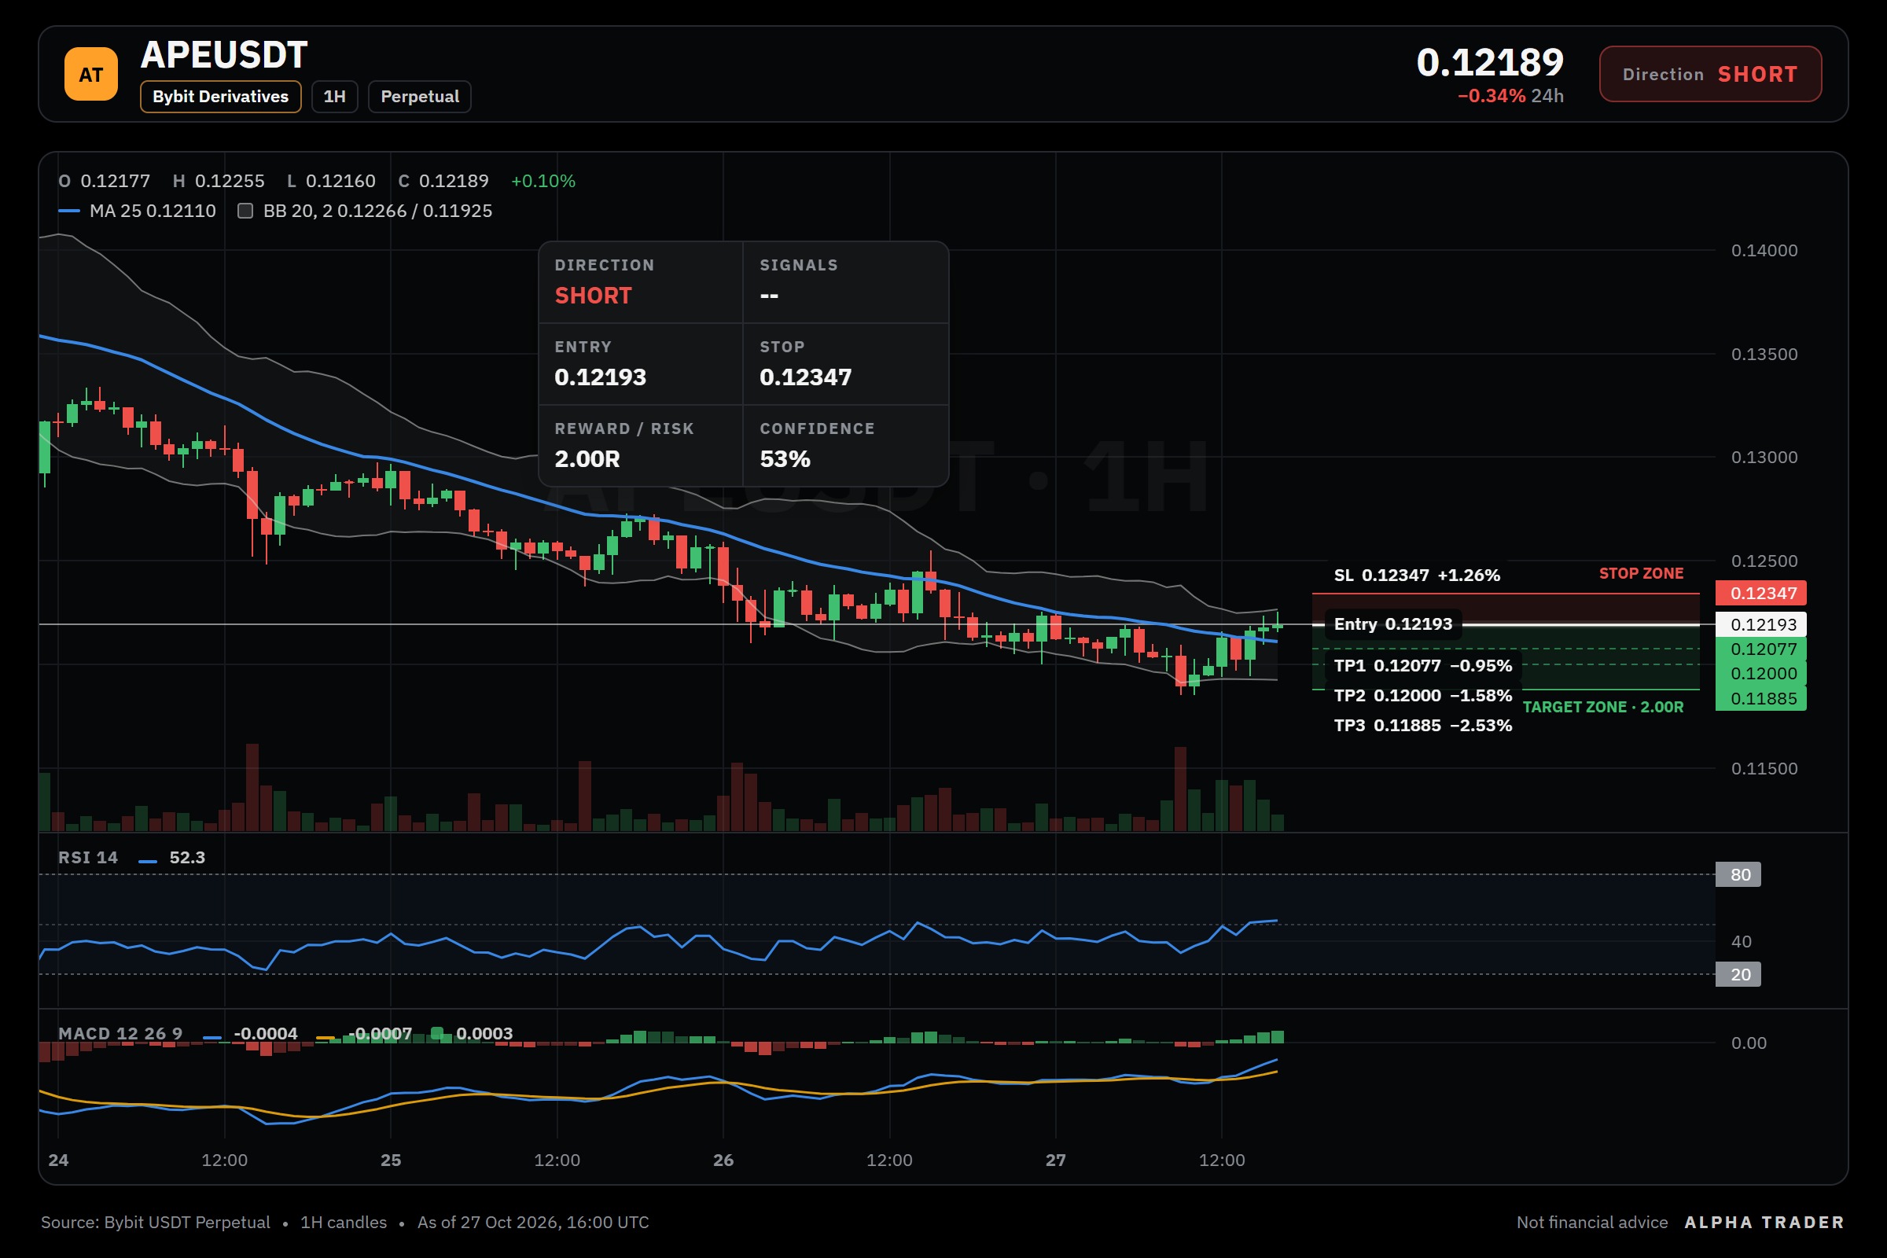Select the white 0.12193 entry price tag
This screenshot has width=1887, height=1258.
(1761, 624)
